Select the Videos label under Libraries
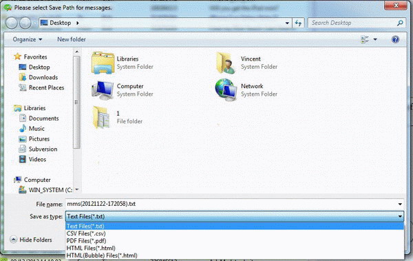 coord(37,160)
